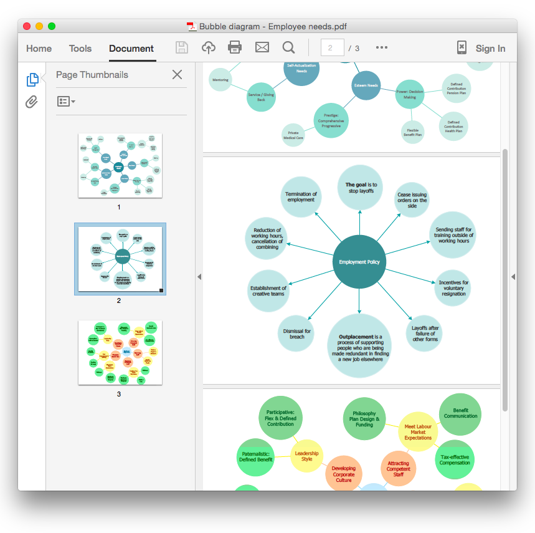Image resolution: width=535 pixels, height=533 pixels.
Task: Click the 'Mentoring' bubble
Action: click(220, 80)
